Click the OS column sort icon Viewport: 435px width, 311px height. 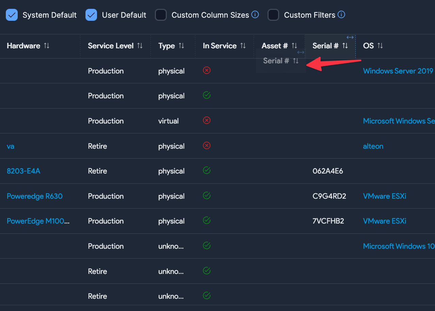[x=380, y=46]
